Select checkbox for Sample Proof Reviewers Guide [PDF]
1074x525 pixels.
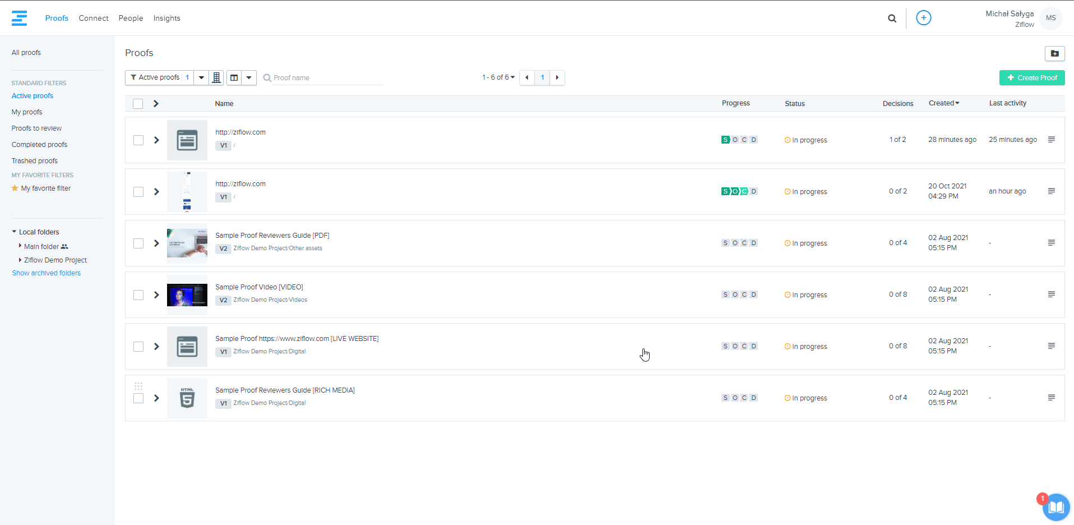pos(138,243)
